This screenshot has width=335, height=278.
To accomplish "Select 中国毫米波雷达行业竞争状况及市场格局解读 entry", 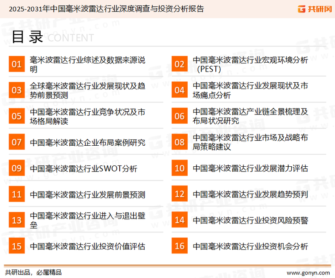I will (88, 117).
